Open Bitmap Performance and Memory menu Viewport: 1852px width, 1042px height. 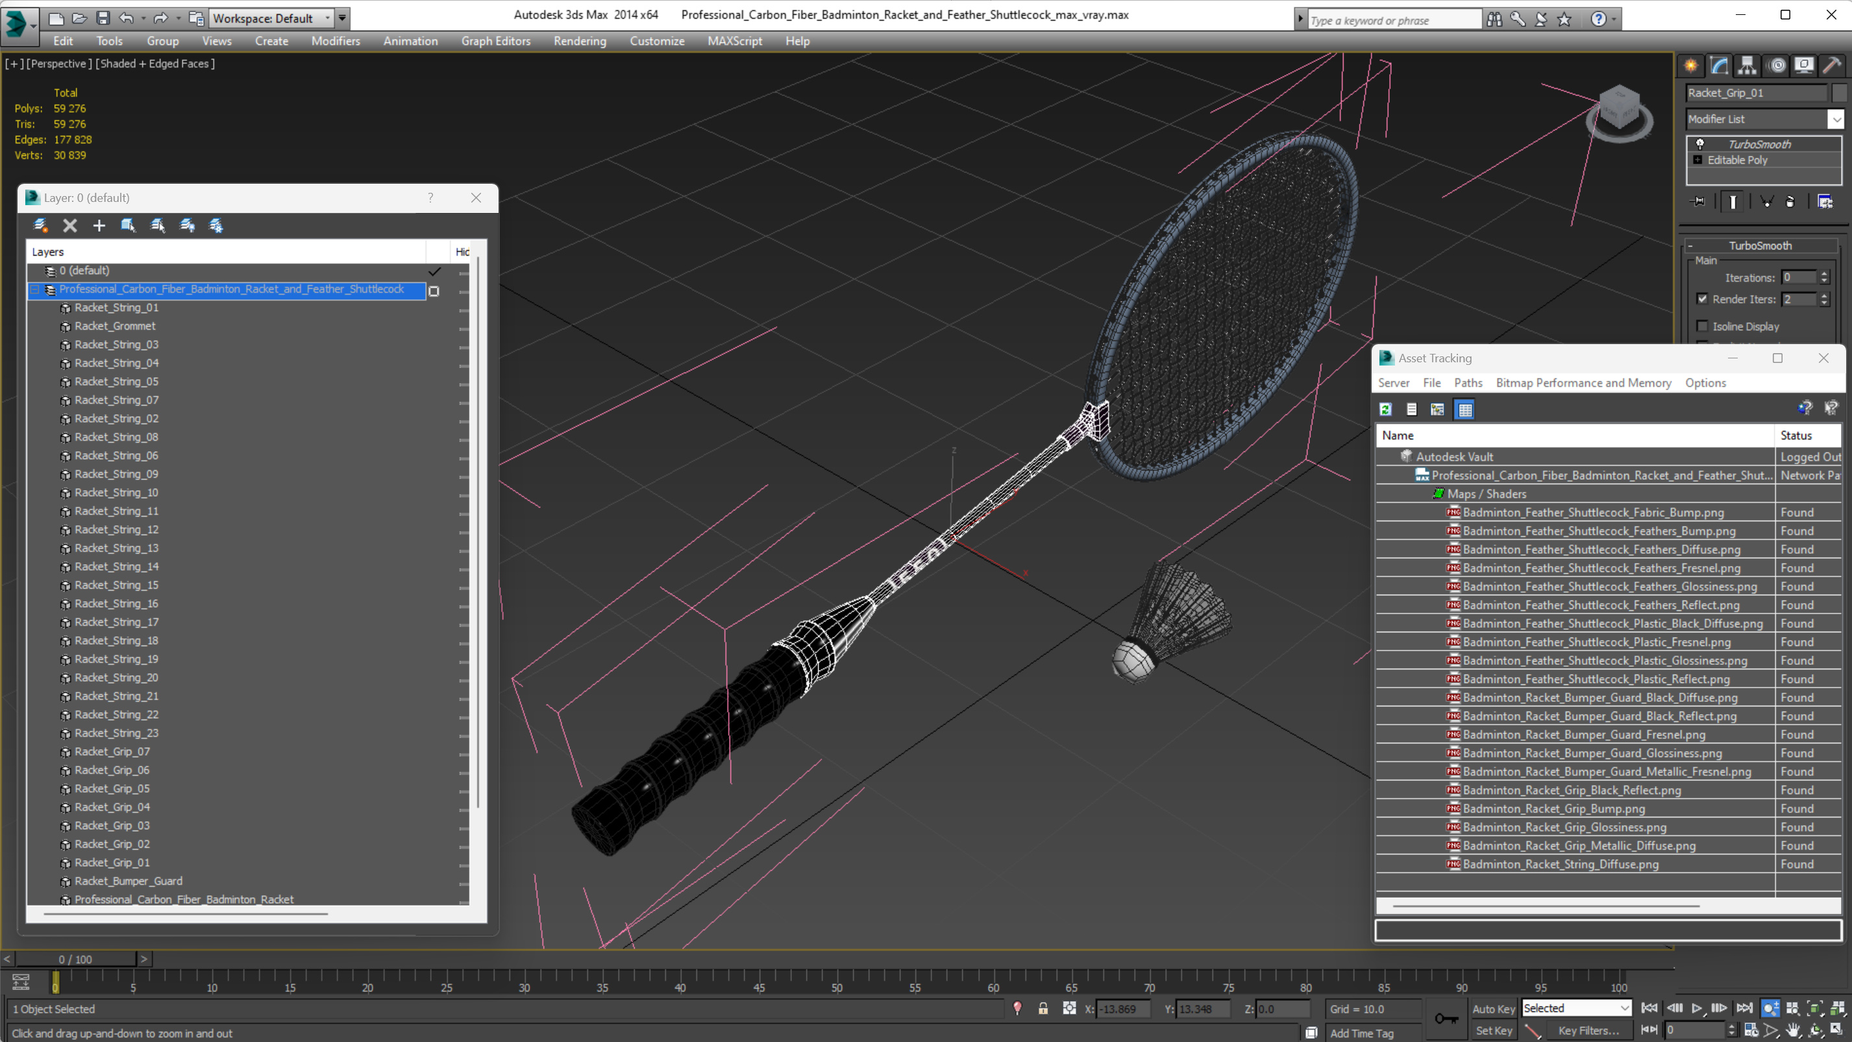(x=1583, y=382)
